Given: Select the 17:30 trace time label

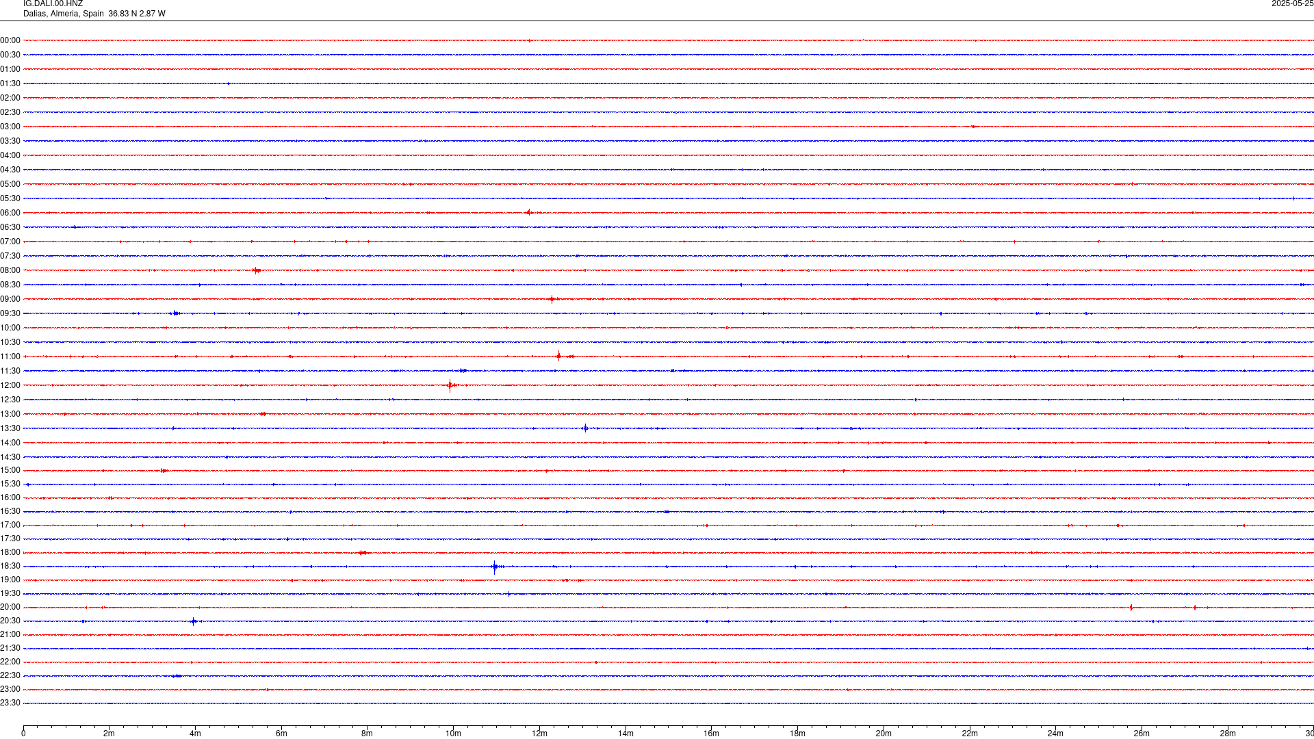Looking at the screenshot, I should (10, 539).
